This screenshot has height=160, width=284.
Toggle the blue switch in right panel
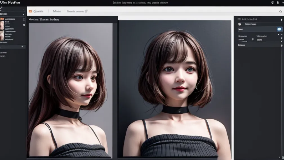279,29
